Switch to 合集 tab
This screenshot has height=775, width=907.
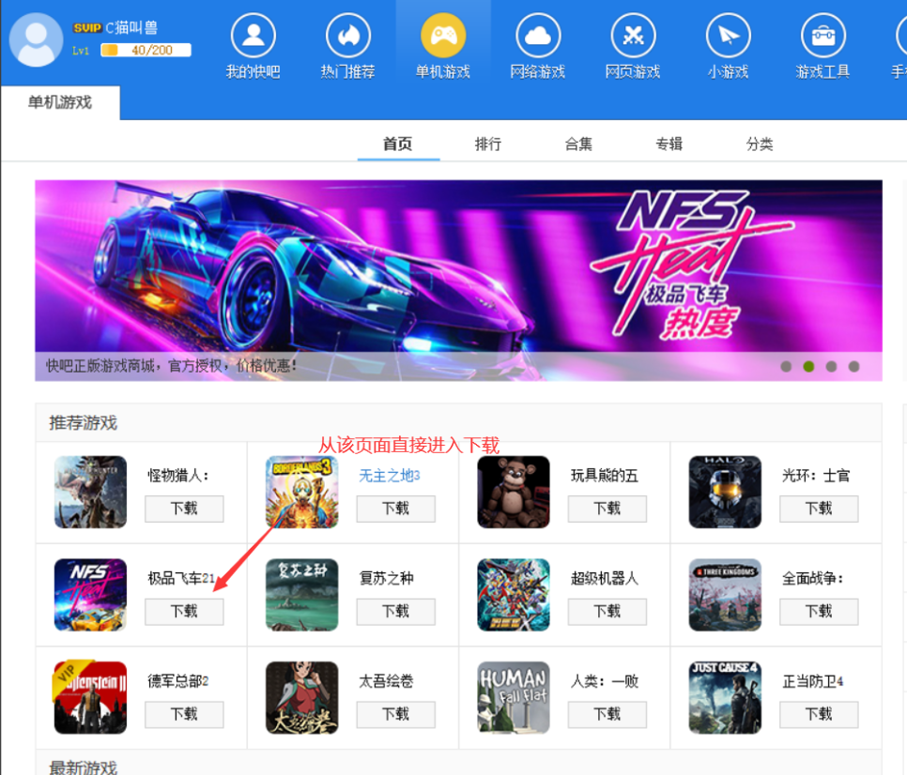(578, 144)
